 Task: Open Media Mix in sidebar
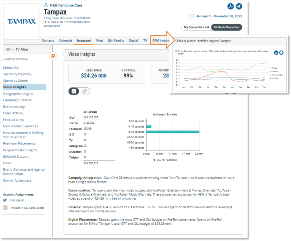[x=11, y=68]
